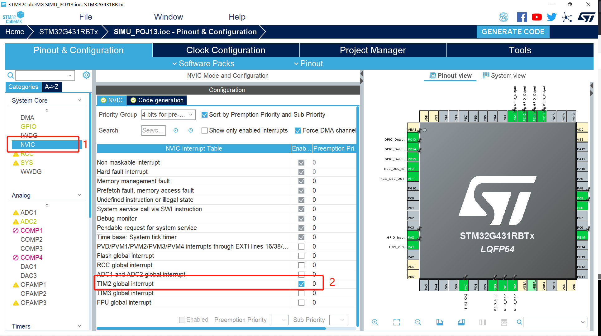Zoom in on the chip pinout

point(375,322)
